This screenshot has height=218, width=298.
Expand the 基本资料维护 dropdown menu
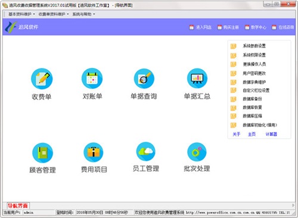coord(21,14)
